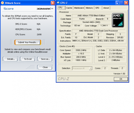Click the SM2.0 Score N/A value
This screenshot has height=113, width=134.
point(38,24)
